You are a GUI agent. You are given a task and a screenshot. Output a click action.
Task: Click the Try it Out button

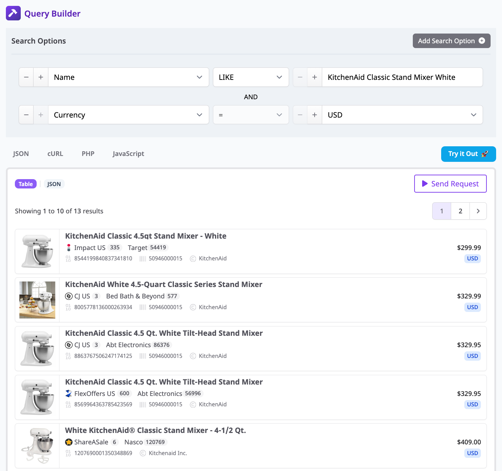(468, 154)
